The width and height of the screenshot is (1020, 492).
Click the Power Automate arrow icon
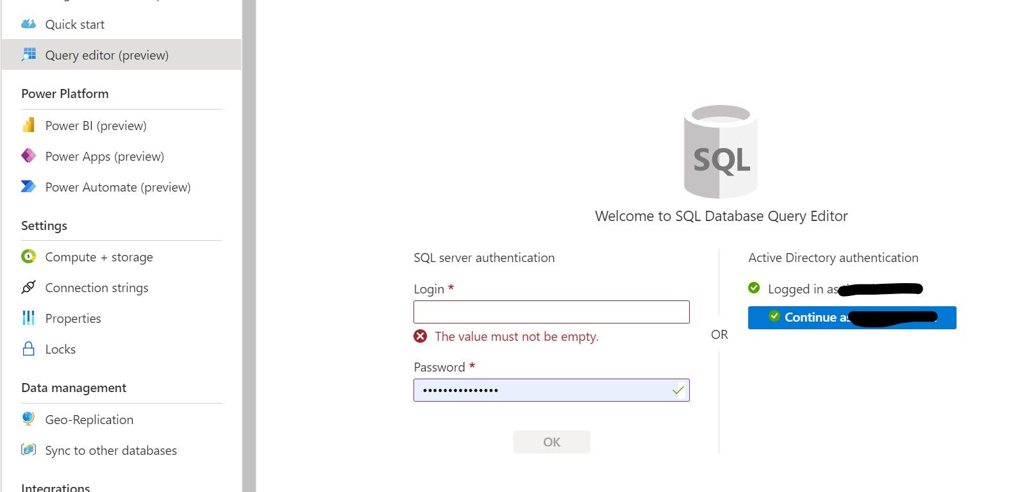(x=28, y=186)
